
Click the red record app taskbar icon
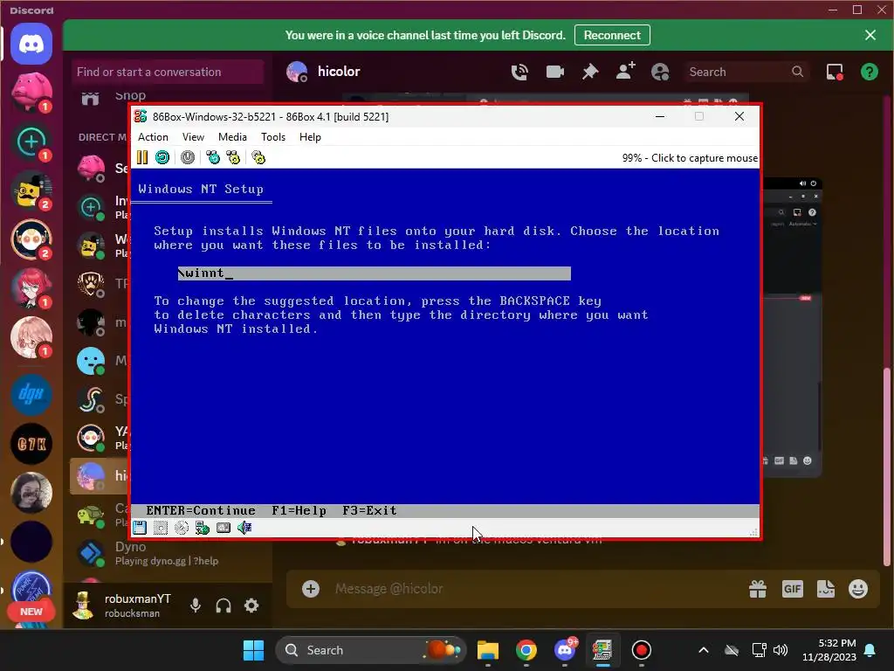pyautogui.click(x=642, y=650)
